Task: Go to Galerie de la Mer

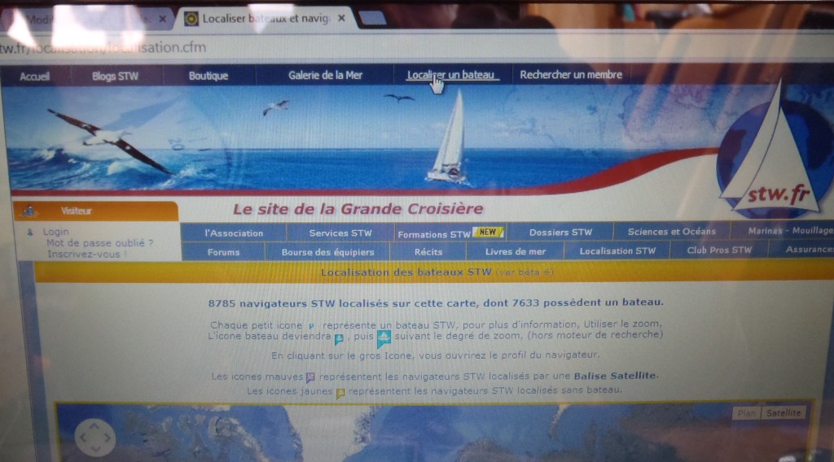Action: (x=325, y=76)
